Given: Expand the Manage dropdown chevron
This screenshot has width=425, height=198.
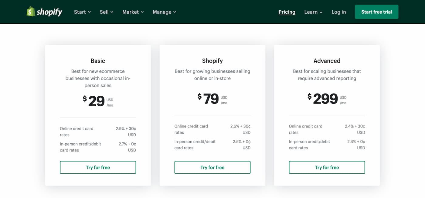Looking at the screenshot, I should click(x=175, y=12).
